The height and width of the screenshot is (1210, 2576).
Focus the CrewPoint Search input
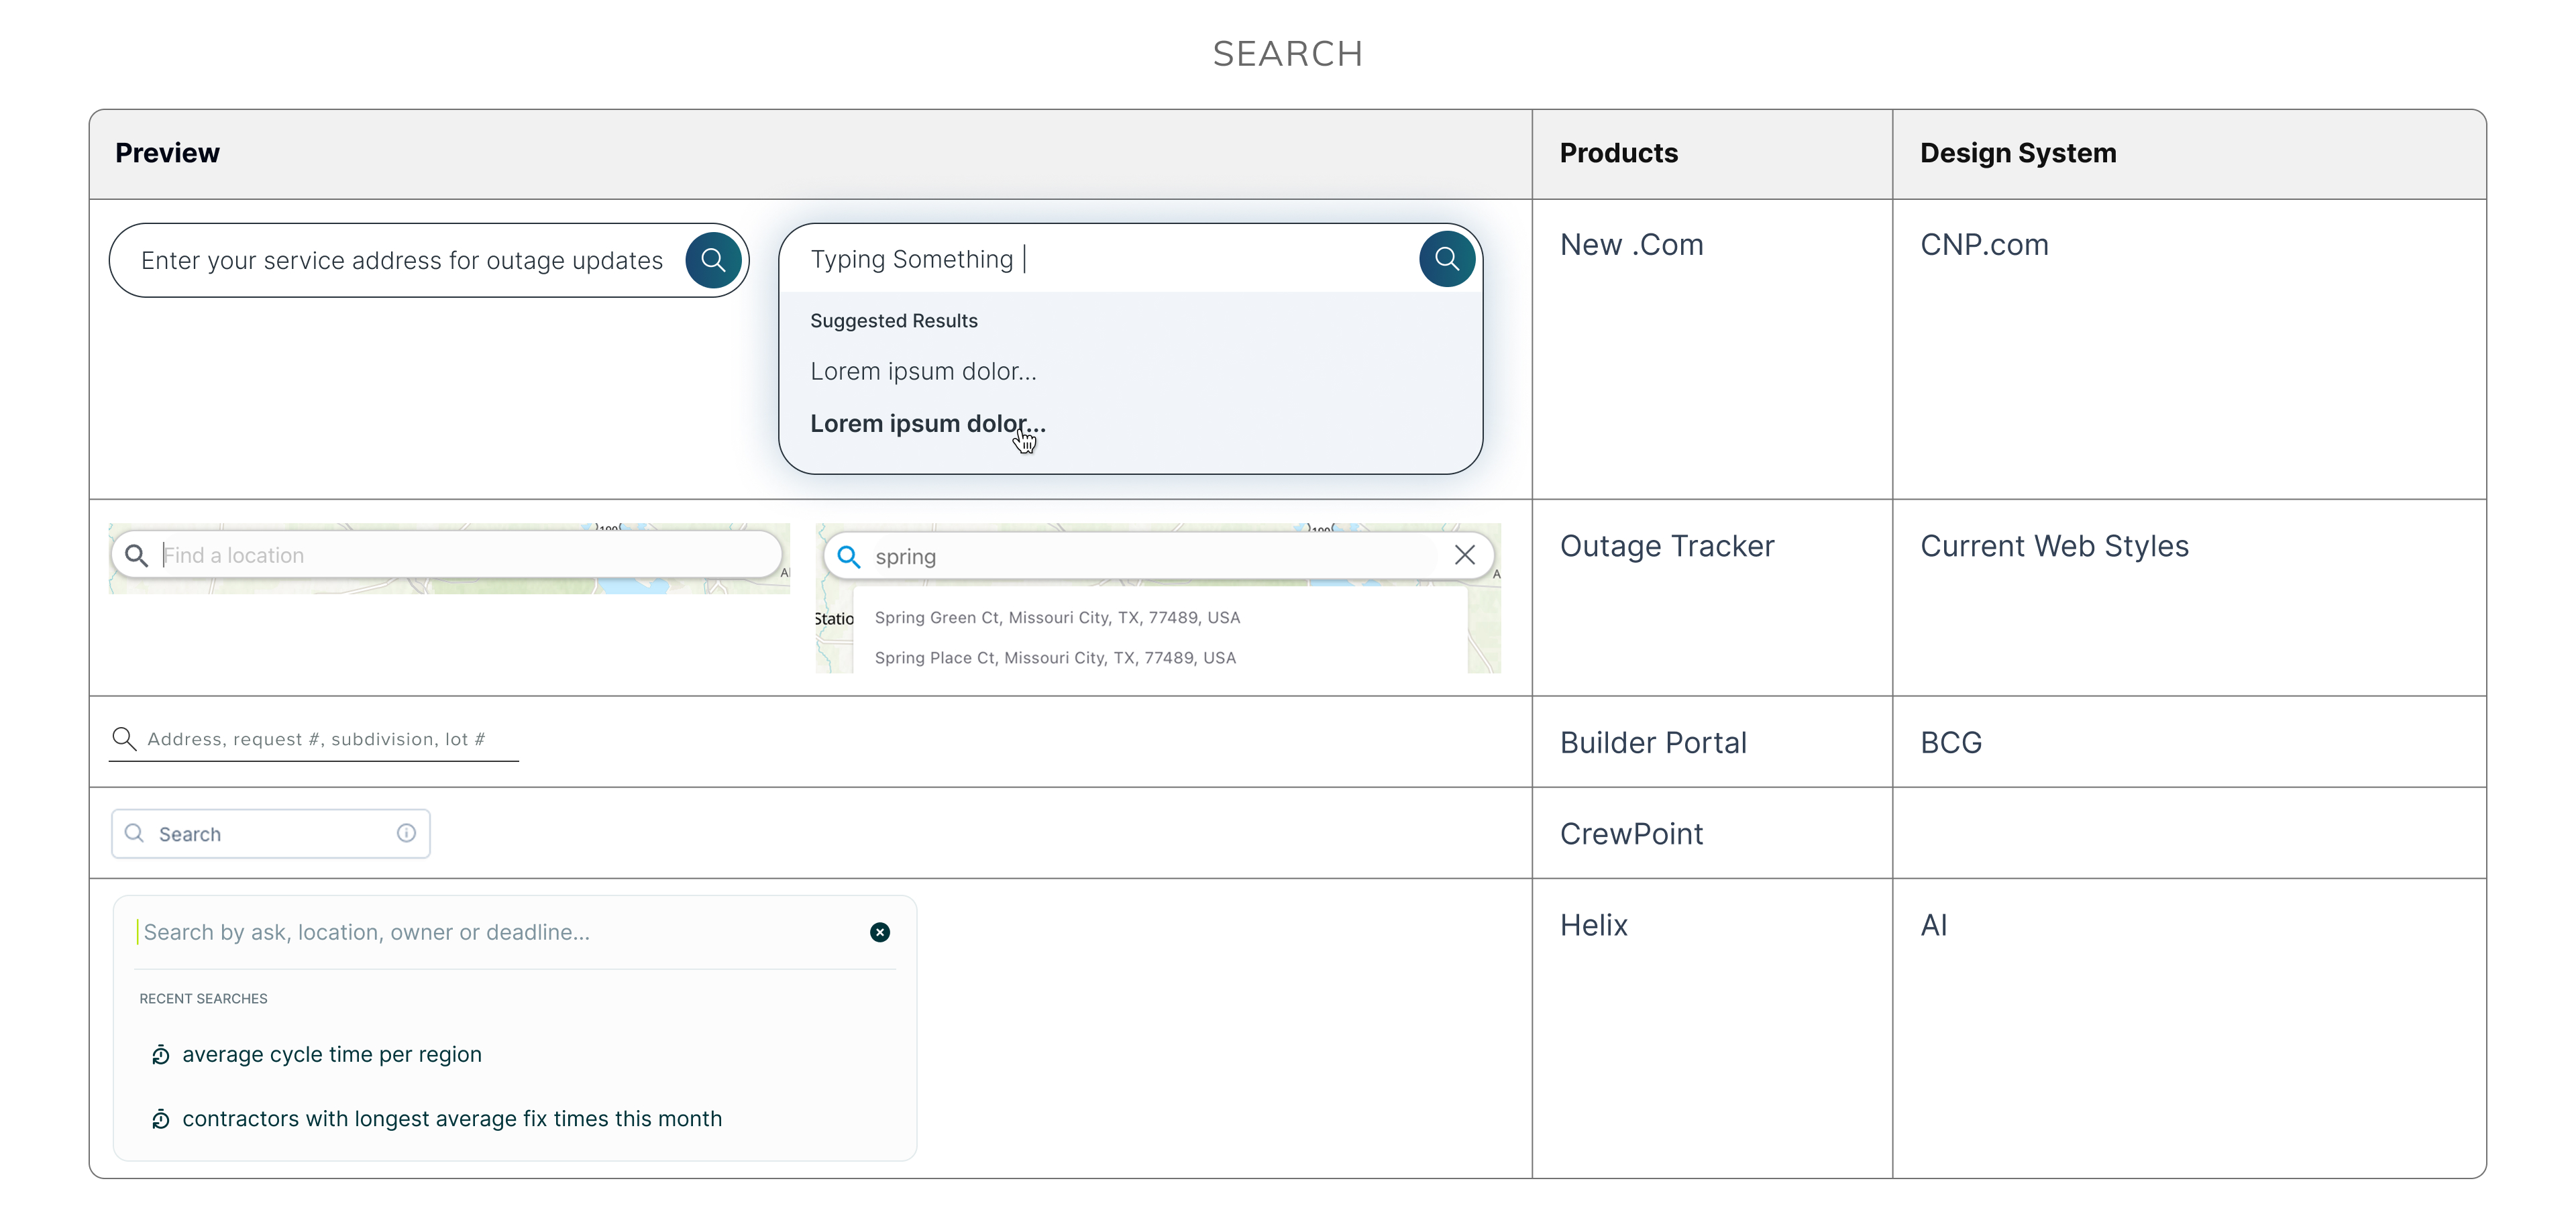coord(270,834)
